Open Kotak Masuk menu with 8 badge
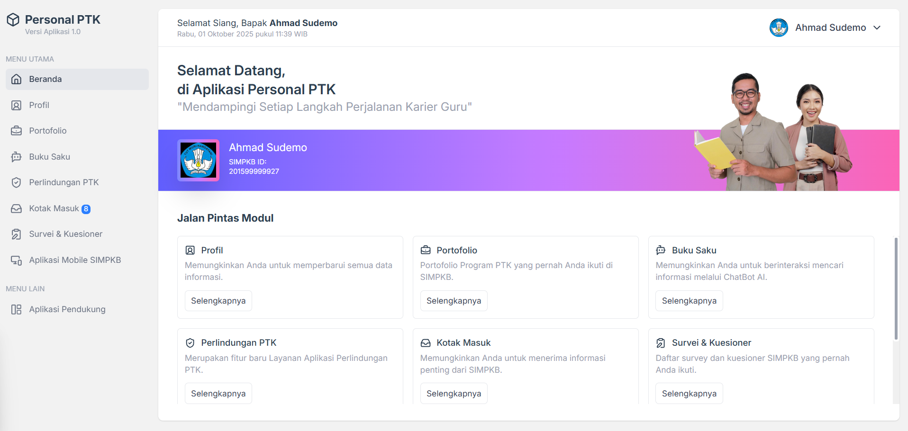908x431 pixels. click(54, 208)
